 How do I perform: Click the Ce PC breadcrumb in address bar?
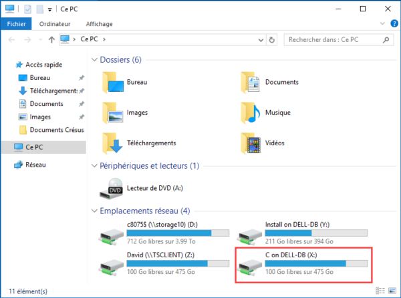(89, 39)
